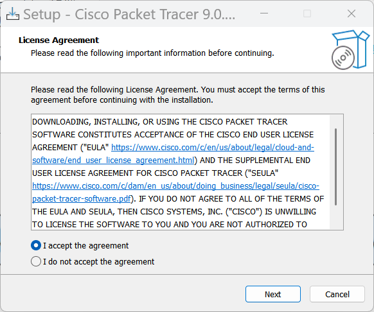This screenshot has height=312, width=374.
Task: Click the "I accept the agreement" label text
Action: pyautogui.click(x=85, y=246)
